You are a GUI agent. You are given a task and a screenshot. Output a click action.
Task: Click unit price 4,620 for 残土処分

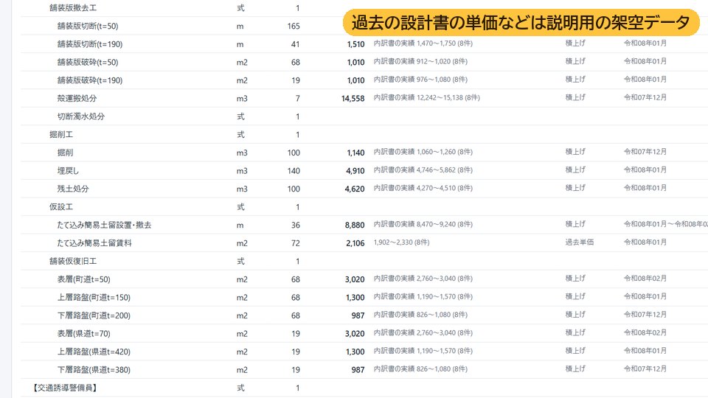[x=355, y=189]
